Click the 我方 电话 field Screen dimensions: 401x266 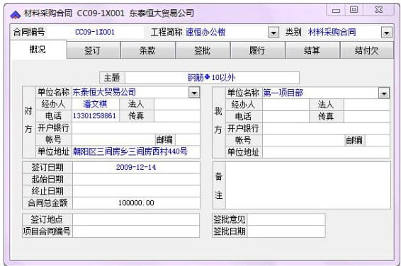[x=286, y=117]
